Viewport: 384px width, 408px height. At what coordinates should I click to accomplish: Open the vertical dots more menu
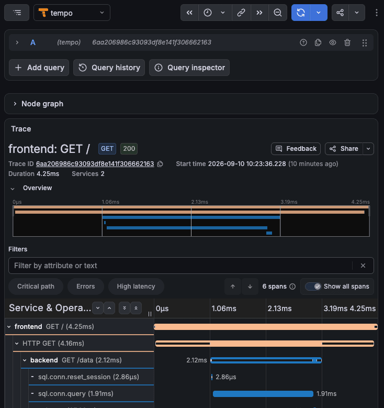(377, 13)
